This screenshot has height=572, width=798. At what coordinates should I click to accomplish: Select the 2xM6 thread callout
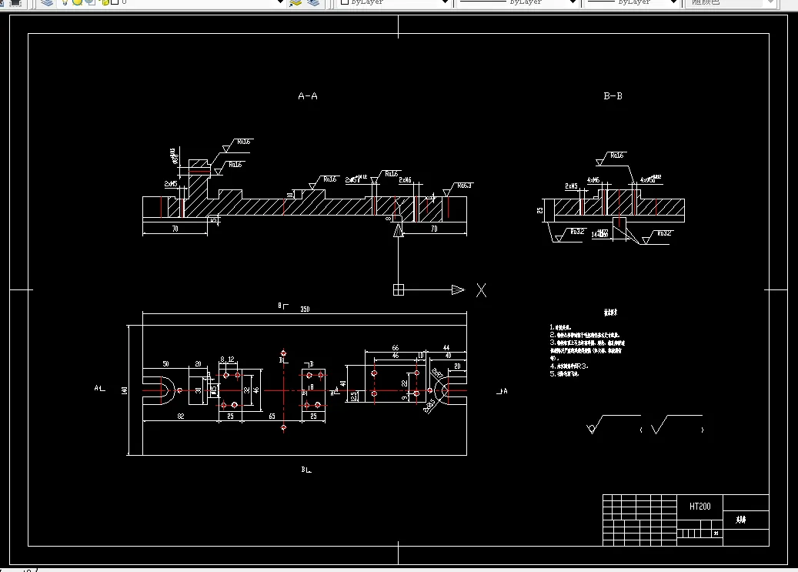(405, 180)
